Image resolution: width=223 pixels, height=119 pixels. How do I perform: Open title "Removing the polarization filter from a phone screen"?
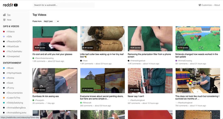[149, 55]
